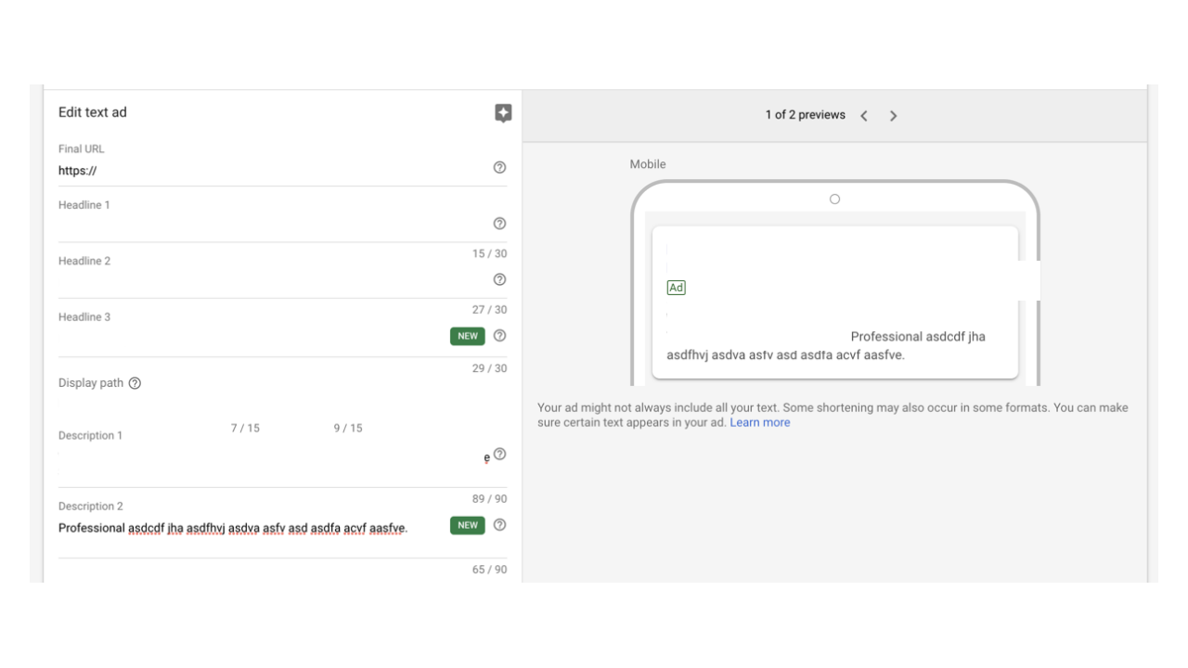Screen dimensions: 1188x668
Task: Click the NEW badge beside Headline 3
Action: pos(468,336)
